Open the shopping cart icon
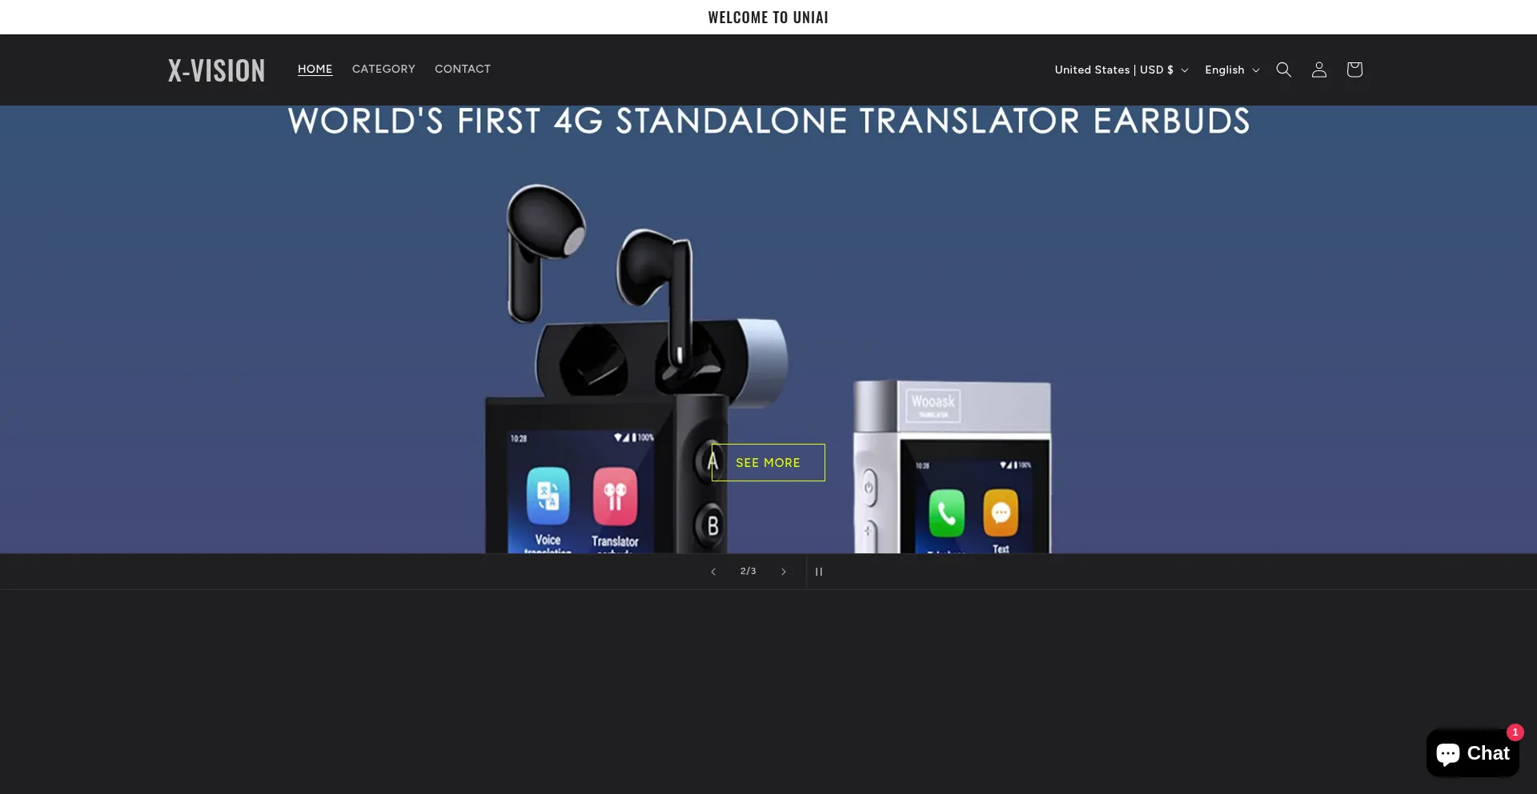 point(1354,70)
